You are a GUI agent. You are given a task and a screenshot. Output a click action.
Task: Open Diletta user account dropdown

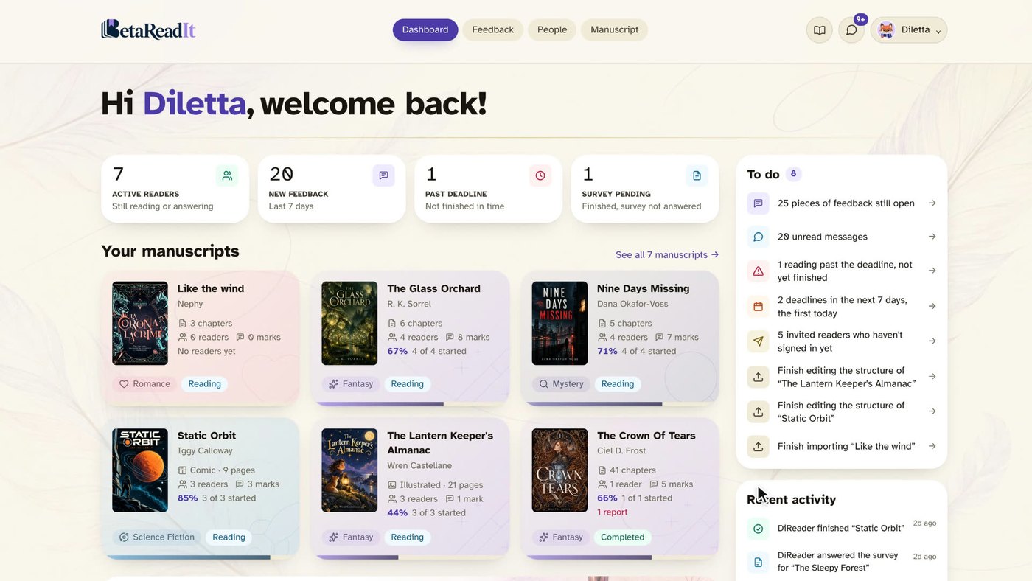[909, 30]
